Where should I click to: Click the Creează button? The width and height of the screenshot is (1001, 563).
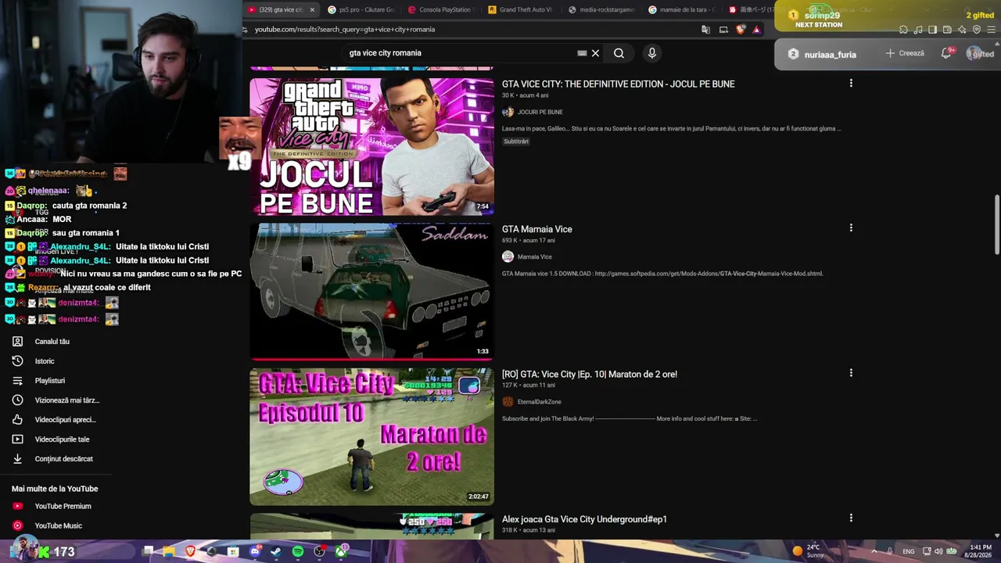(x=905, y=53)
